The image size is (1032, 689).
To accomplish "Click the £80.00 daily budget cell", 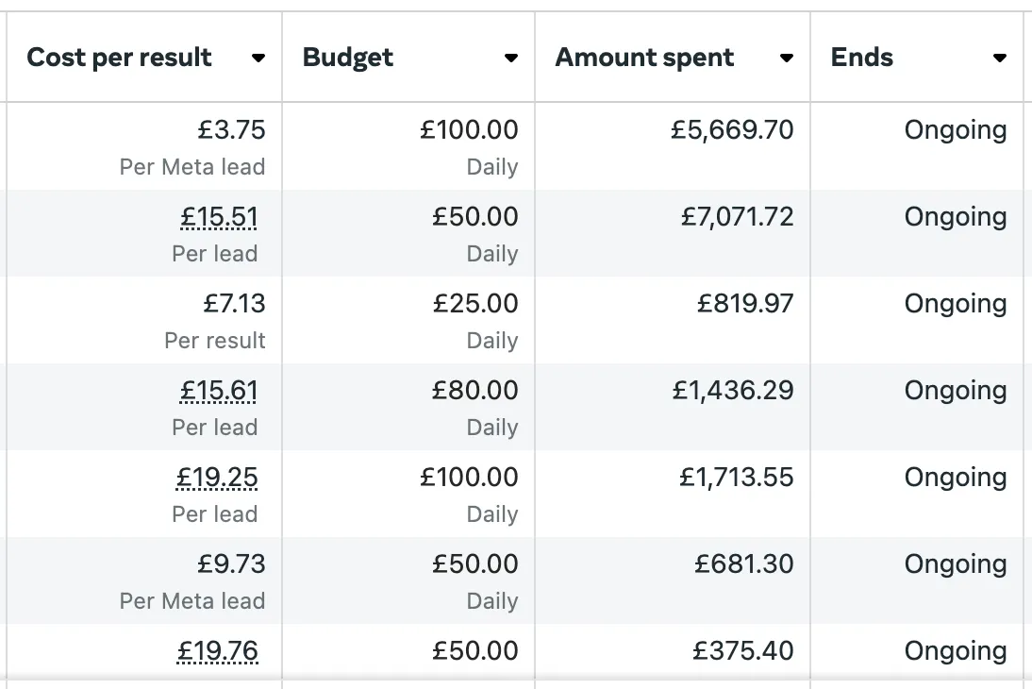I will click(475, 392).
